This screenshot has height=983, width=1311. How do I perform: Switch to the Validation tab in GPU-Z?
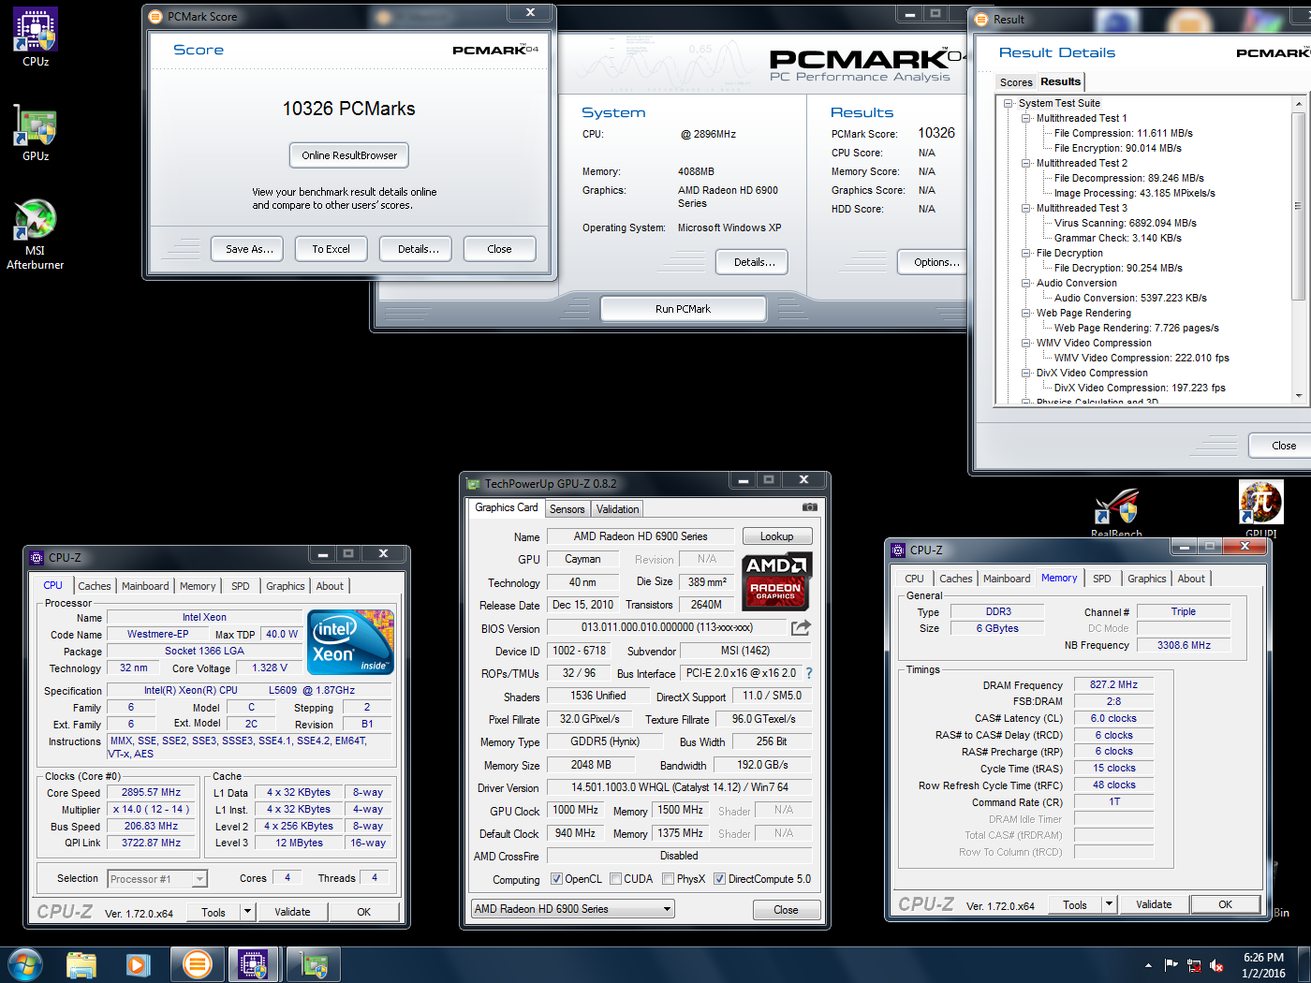[617, 509]
